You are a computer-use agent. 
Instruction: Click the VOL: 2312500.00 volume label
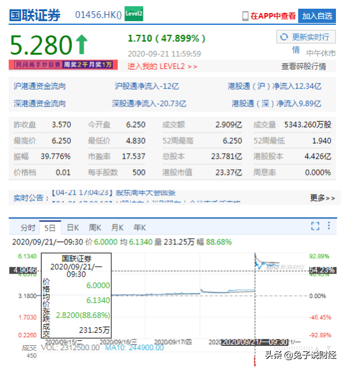point(70,348)
